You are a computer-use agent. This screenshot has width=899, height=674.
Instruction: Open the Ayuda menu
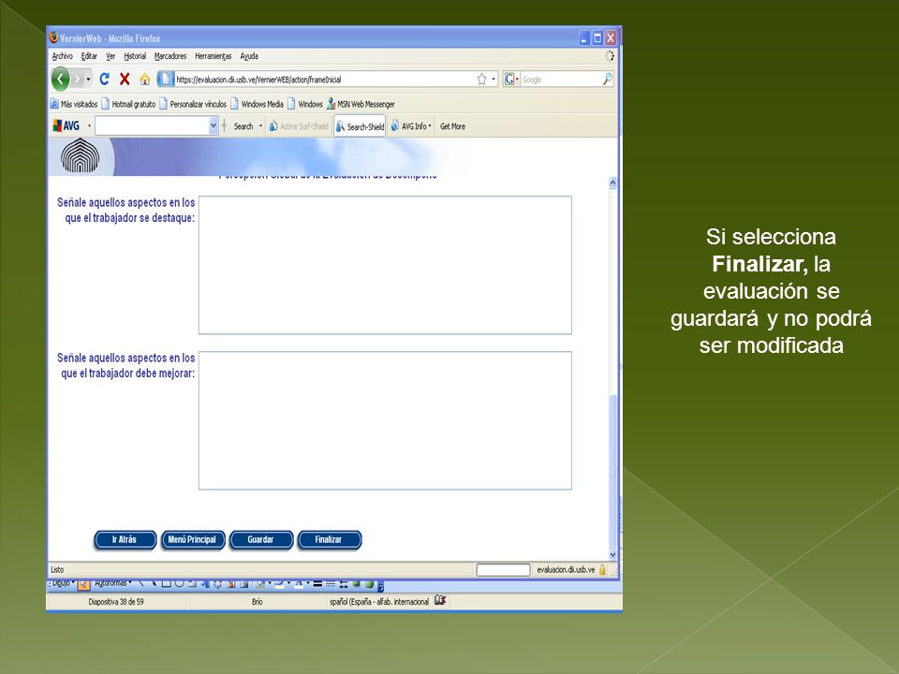point(249,56)
